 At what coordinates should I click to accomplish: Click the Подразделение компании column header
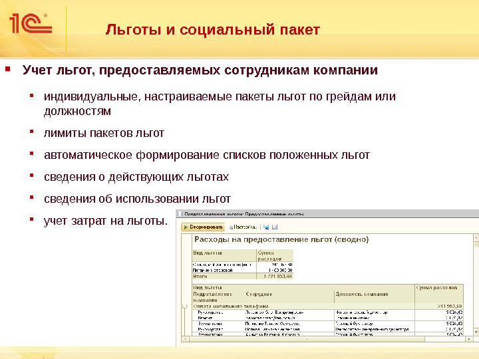213,297
